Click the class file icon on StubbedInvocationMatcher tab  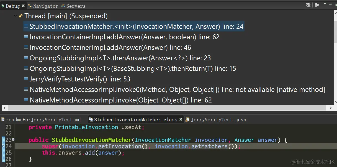91,120
